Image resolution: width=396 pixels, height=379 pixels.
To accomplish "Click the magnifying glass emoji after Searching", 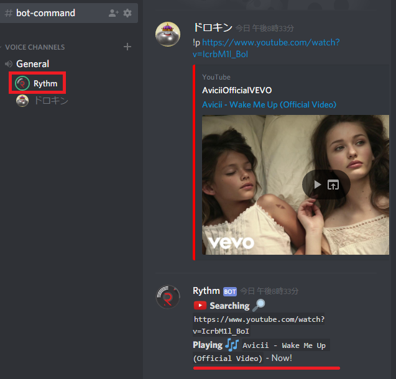I will point(259,305).
